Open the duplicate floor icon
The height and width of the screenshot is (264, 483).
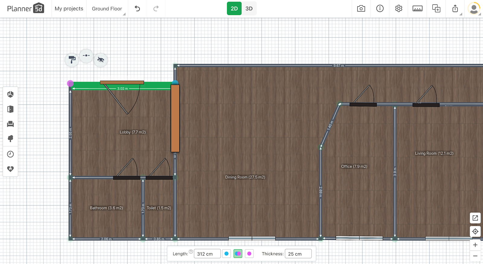tap(436, 8)
